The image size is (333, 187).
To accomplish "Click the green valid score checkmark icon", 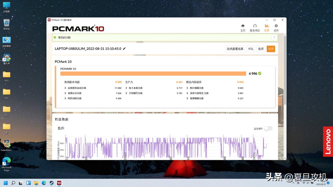I will coord(55,37).
